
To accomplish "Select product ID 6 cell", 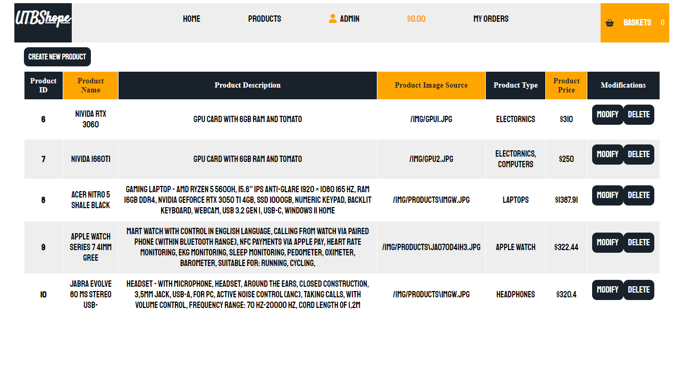I will (44, 119).
